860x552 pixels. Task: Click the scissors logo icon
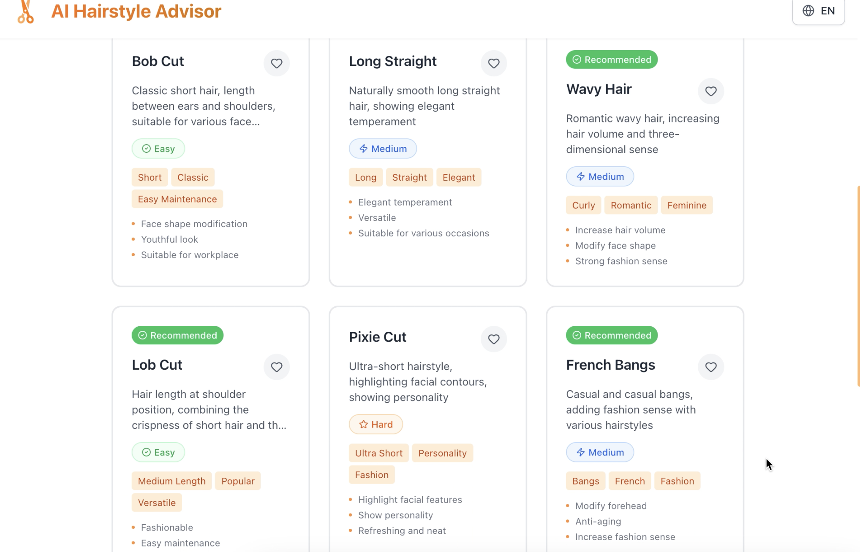pos(26,11)
